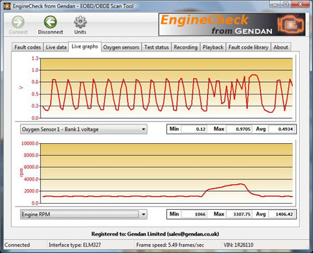This screenshot has width=313, height=253.
Task: Click the EngineCheck from Gendan banner
Action: pyautogui.click(x=232, y=24)
